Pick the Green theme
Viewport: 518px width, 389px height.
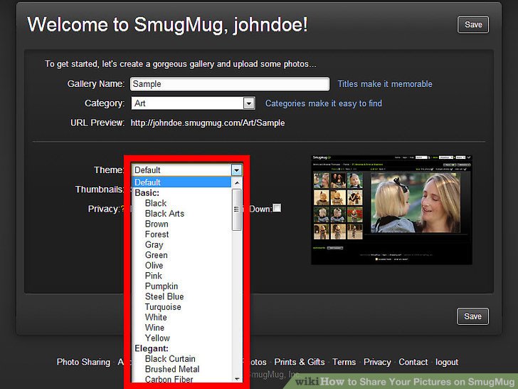(x=157, y=255)
